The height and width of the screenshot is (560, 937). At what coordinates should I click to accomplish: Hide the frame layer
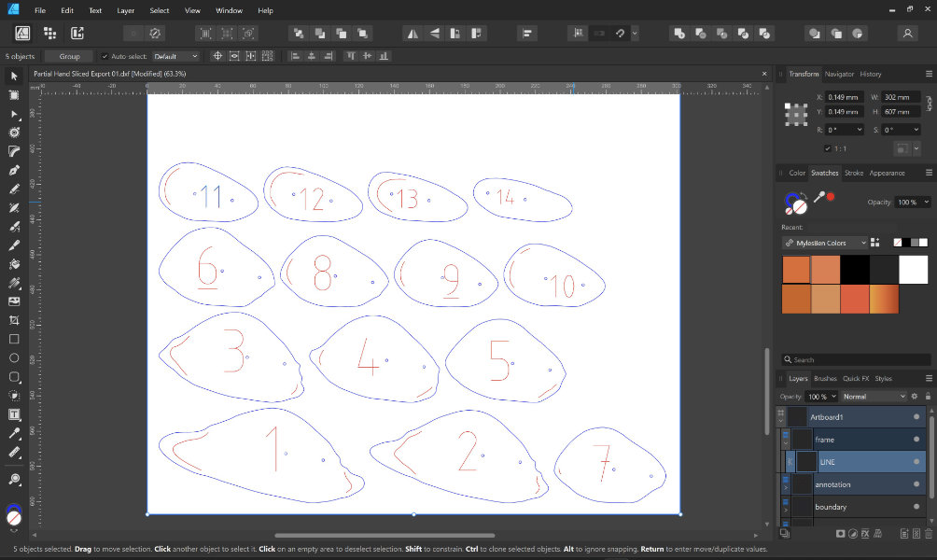916,440
